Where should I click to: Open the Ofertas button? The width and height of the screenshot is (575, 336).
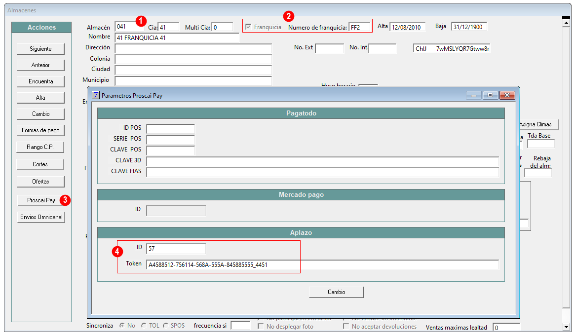40,182
